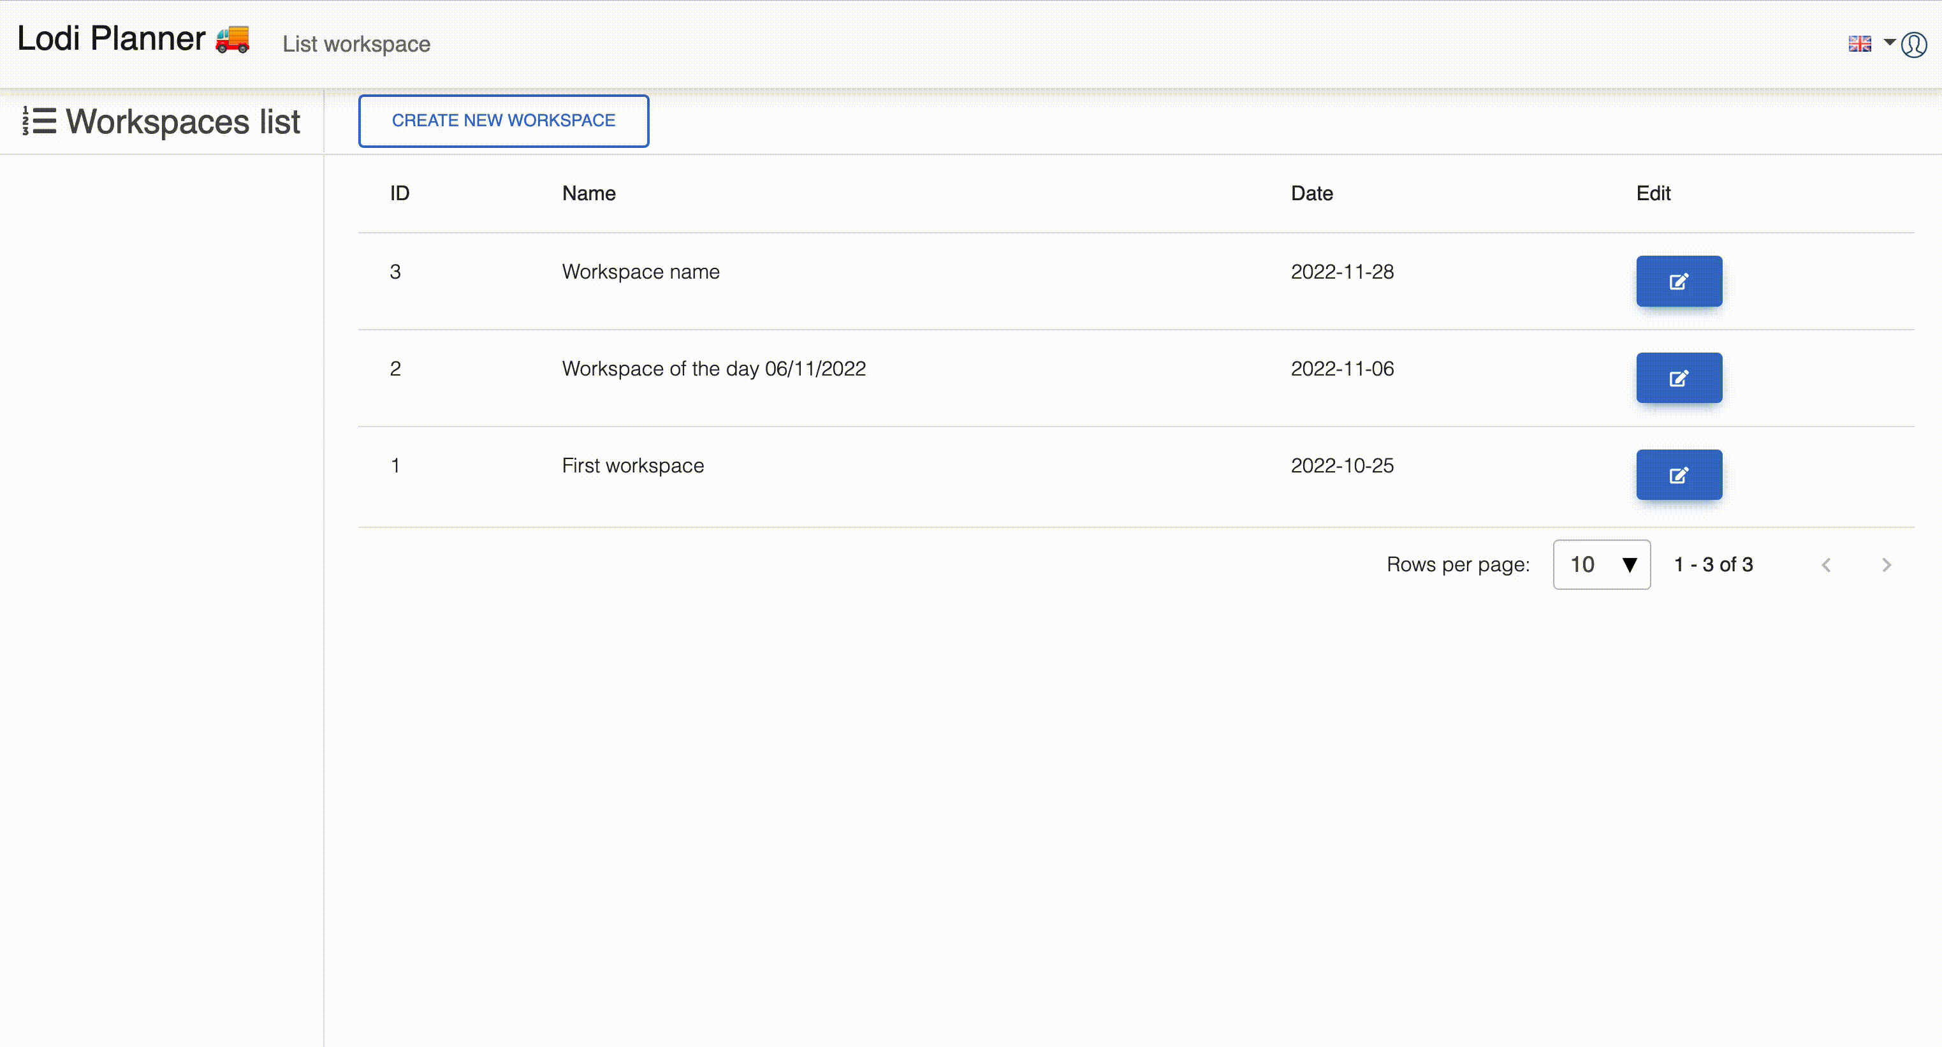Image resolution: width=1942 pixels, height=1047 pixels.
Task: Click the 'List workspace' breadcrumb link
Action: (356, 43)
